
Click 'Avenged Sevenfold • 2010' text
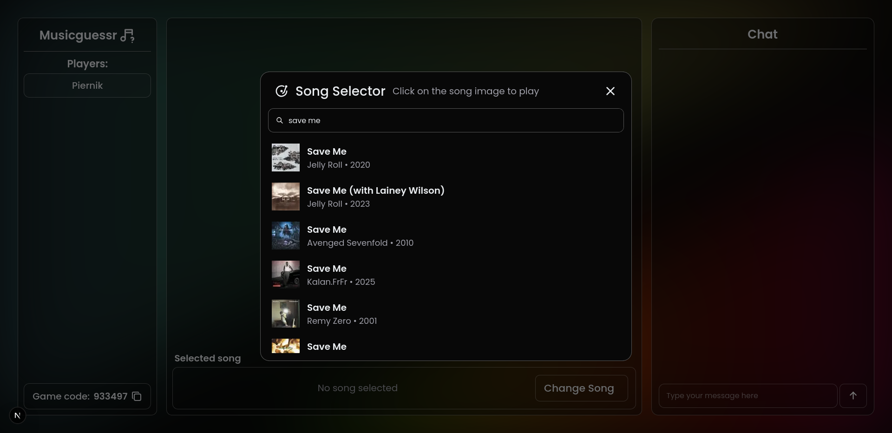(x=360, y=243)
